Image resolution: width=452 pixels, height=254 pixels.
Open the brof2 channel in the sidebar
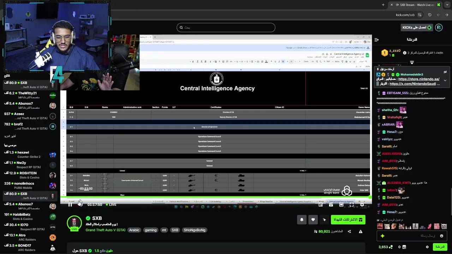point(30,126)
